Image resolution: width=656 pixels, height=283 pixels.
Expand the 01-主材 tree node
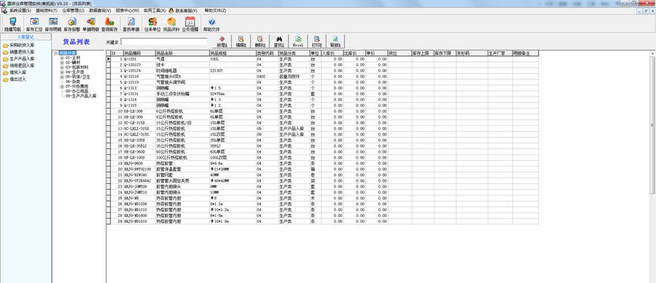62,58
